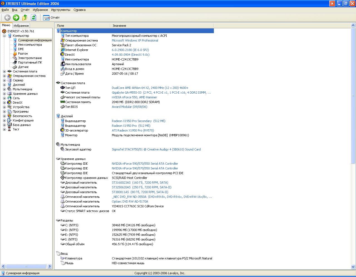The width and height of the screenshot is (356, 277).
Task: Expand the Хранение данных tree node
Action: point(4,94)
